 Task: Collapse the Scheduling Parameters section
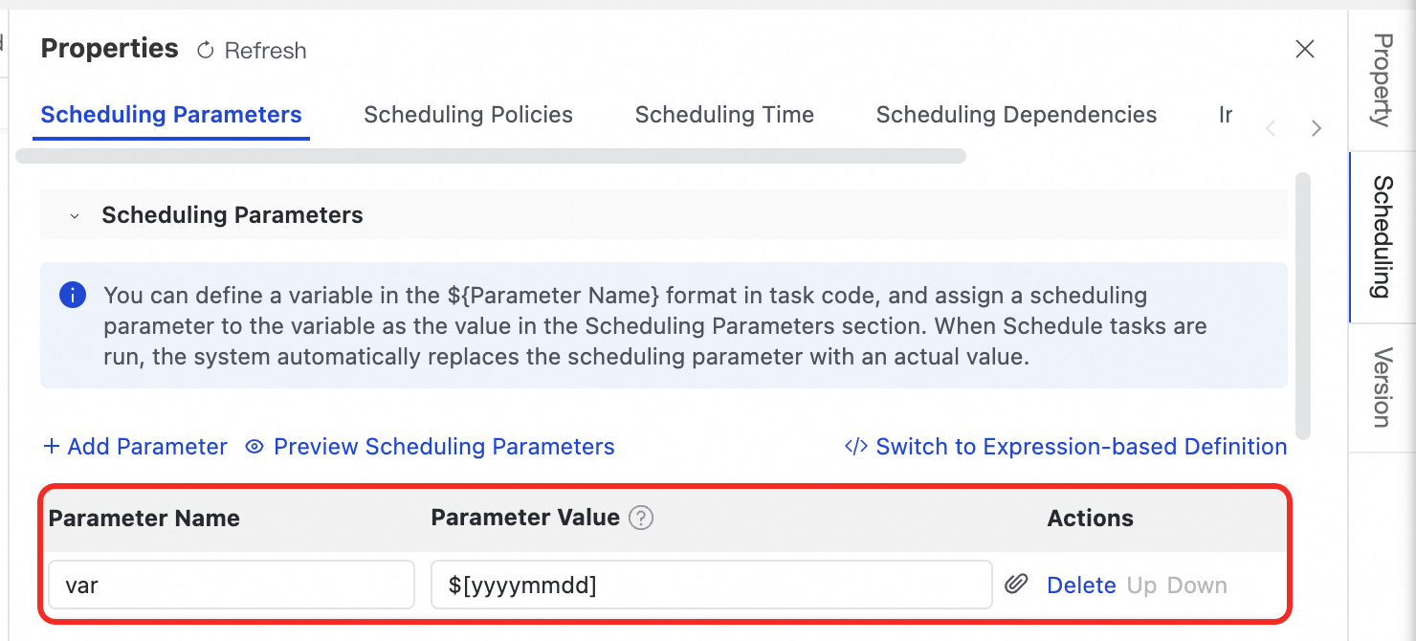(75, 216)
